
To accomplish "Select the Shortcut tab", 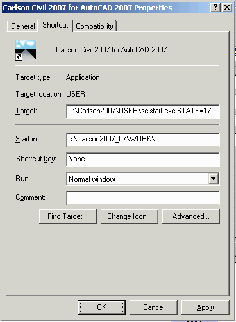I will click(55, 25).
